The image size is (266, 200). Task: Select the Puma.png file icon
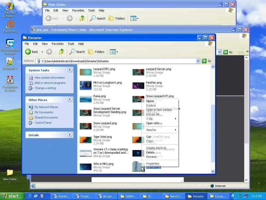click(86, 99)
